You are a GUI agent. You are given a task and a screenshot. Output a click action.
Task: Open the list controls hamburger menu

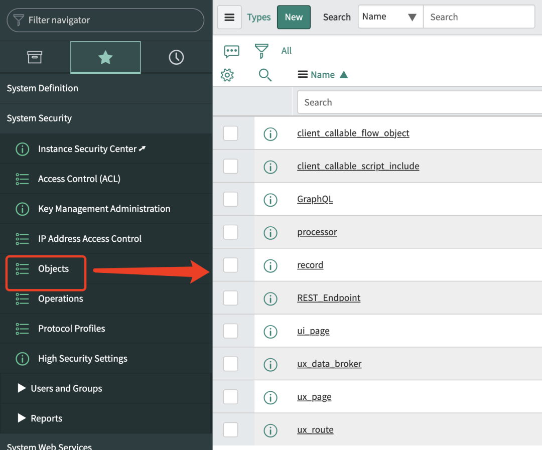[229, 18]
